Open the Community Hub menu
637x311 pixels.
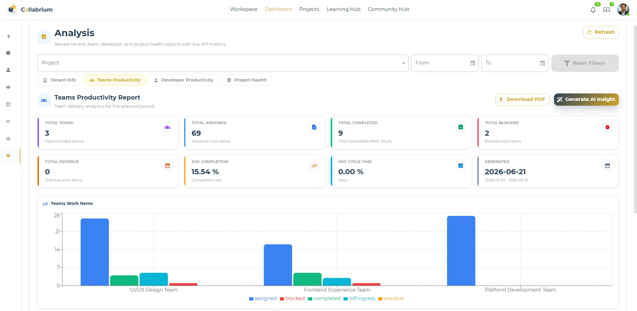point(388,9)
